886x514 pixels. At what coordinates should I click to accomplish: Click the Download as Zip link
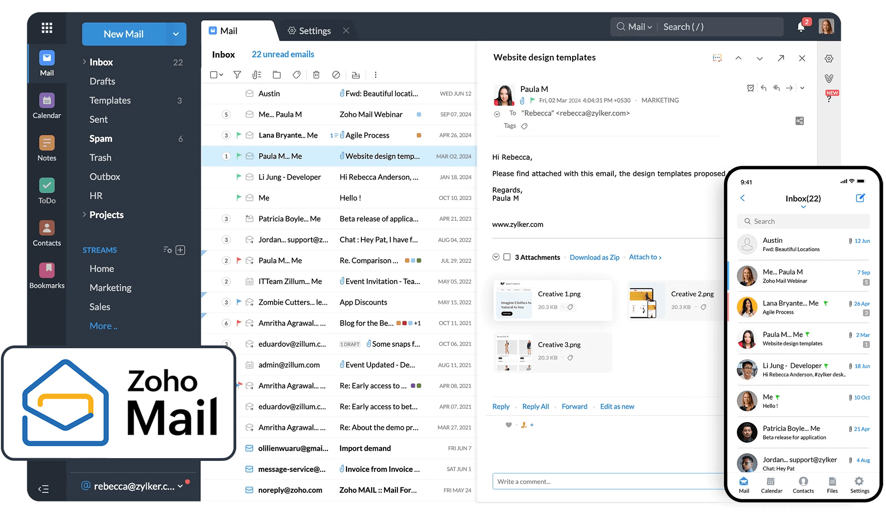coord(594,257)
